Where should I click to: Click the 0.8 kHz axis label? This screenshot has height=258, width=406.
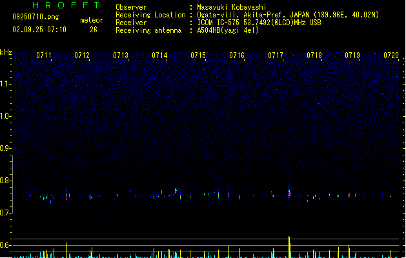tap(5, 181)
